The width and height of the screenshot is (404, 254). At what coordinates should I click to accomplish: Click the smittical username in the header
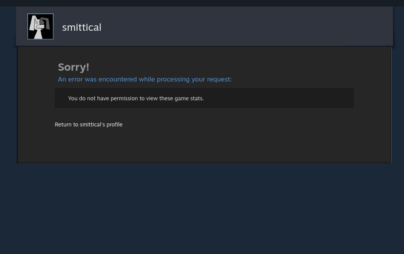[x=82, y=27]
